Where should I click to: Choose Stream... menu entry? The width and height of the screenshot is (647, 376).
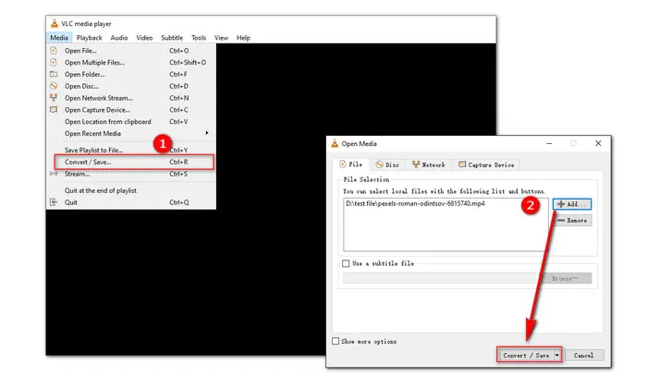click(131, 174)
